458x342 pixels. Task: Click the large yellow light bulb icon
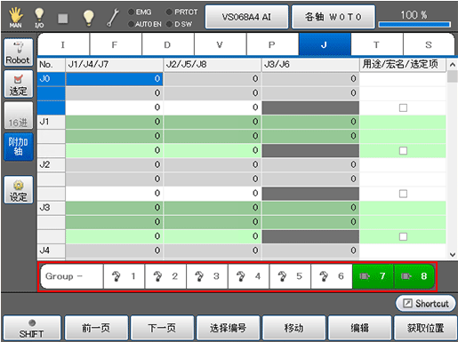coord(88,18)
